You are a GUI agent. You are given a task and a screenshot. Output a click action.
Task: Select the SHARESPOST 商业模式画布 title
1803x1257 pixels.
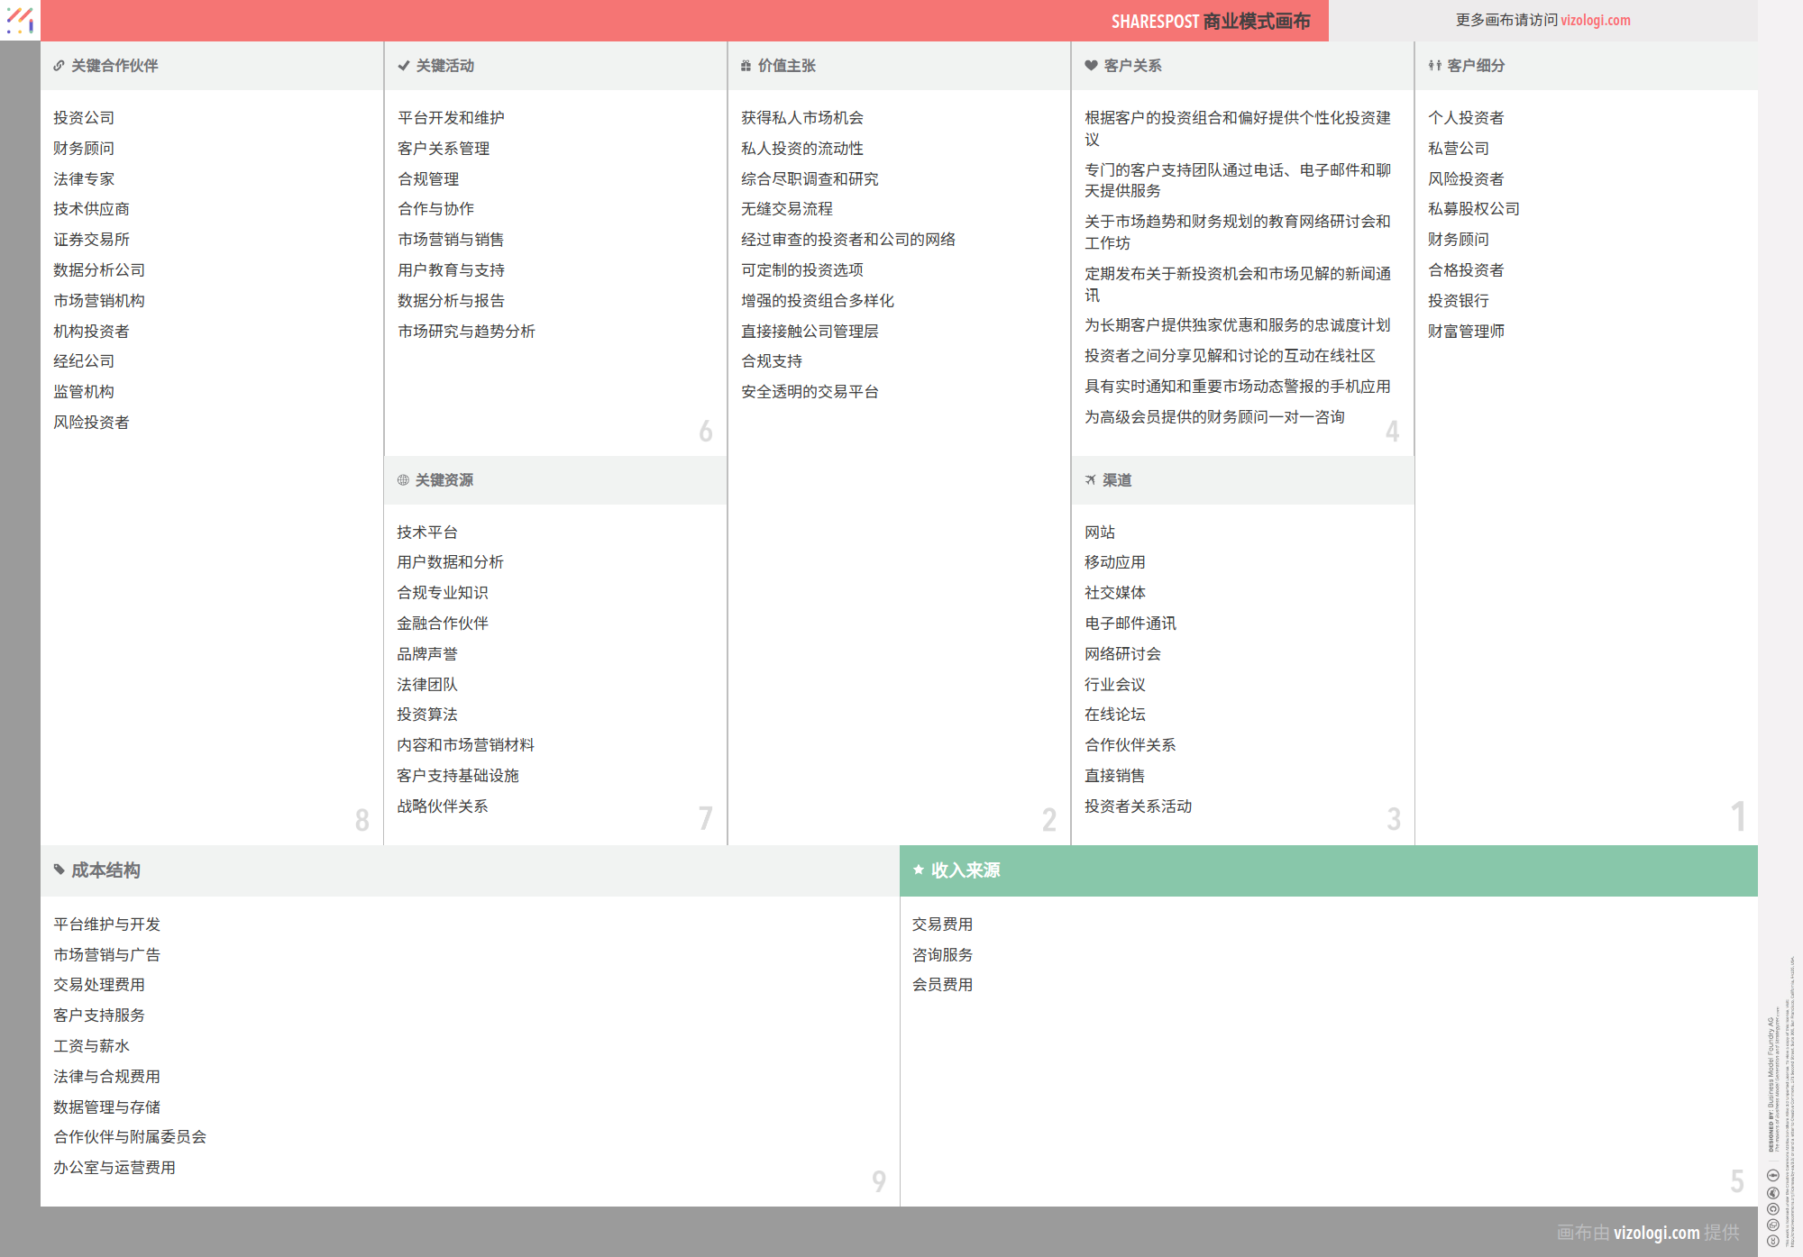[x=1210, y=21]
